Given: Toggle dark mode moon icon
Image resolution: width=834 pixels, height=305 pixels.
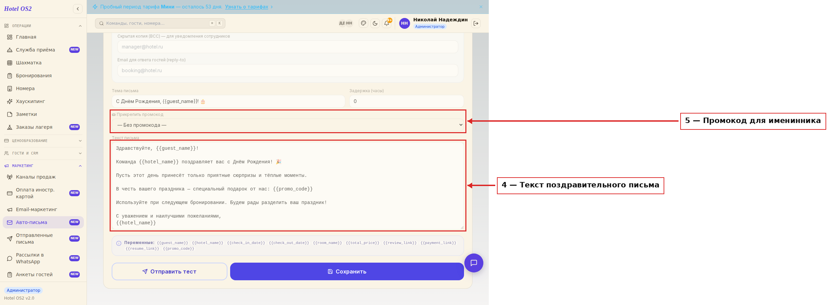Looking at the screenshot, I should [x=375, y=23].
